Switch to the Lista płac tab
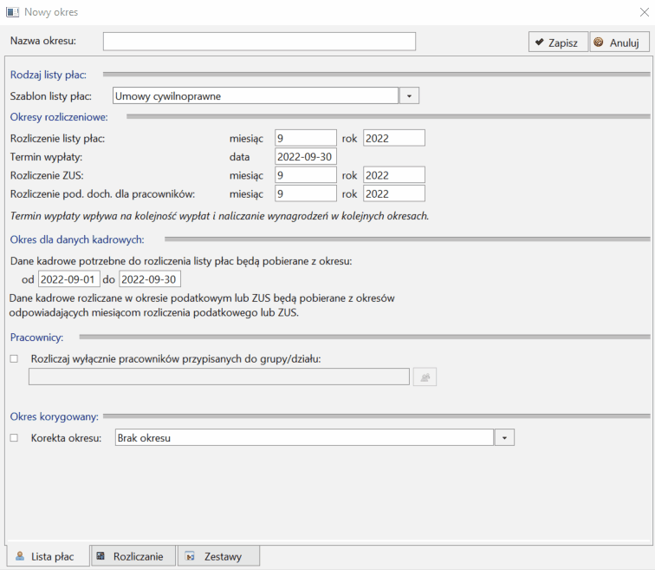The height and width of the screenshot is (570, 655). point(48,556)
